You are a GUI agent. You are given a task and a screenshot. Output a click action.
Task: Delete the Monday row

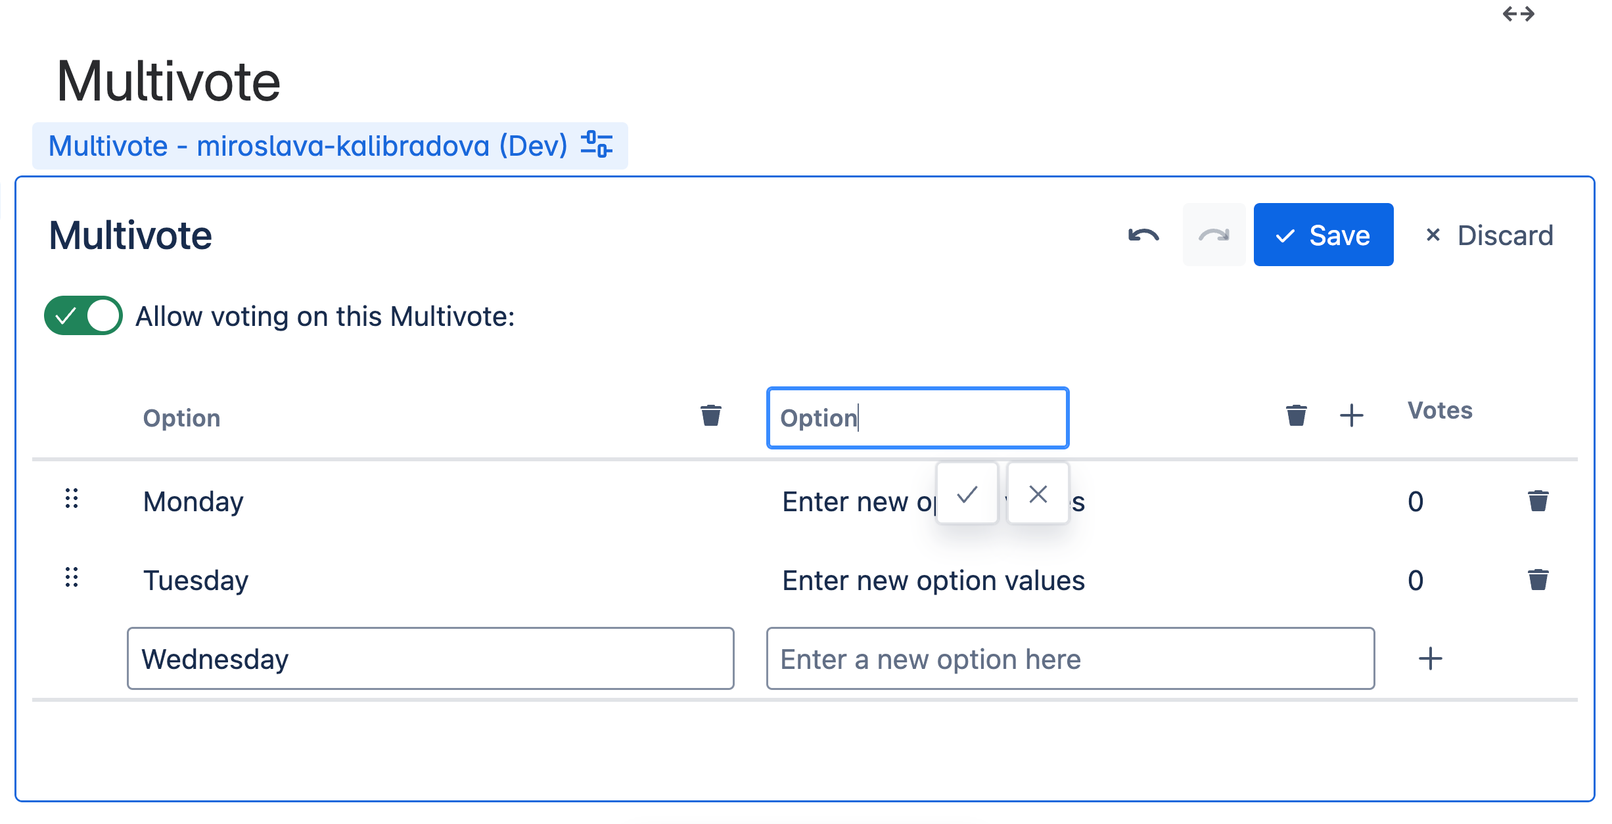(1538, 501)
